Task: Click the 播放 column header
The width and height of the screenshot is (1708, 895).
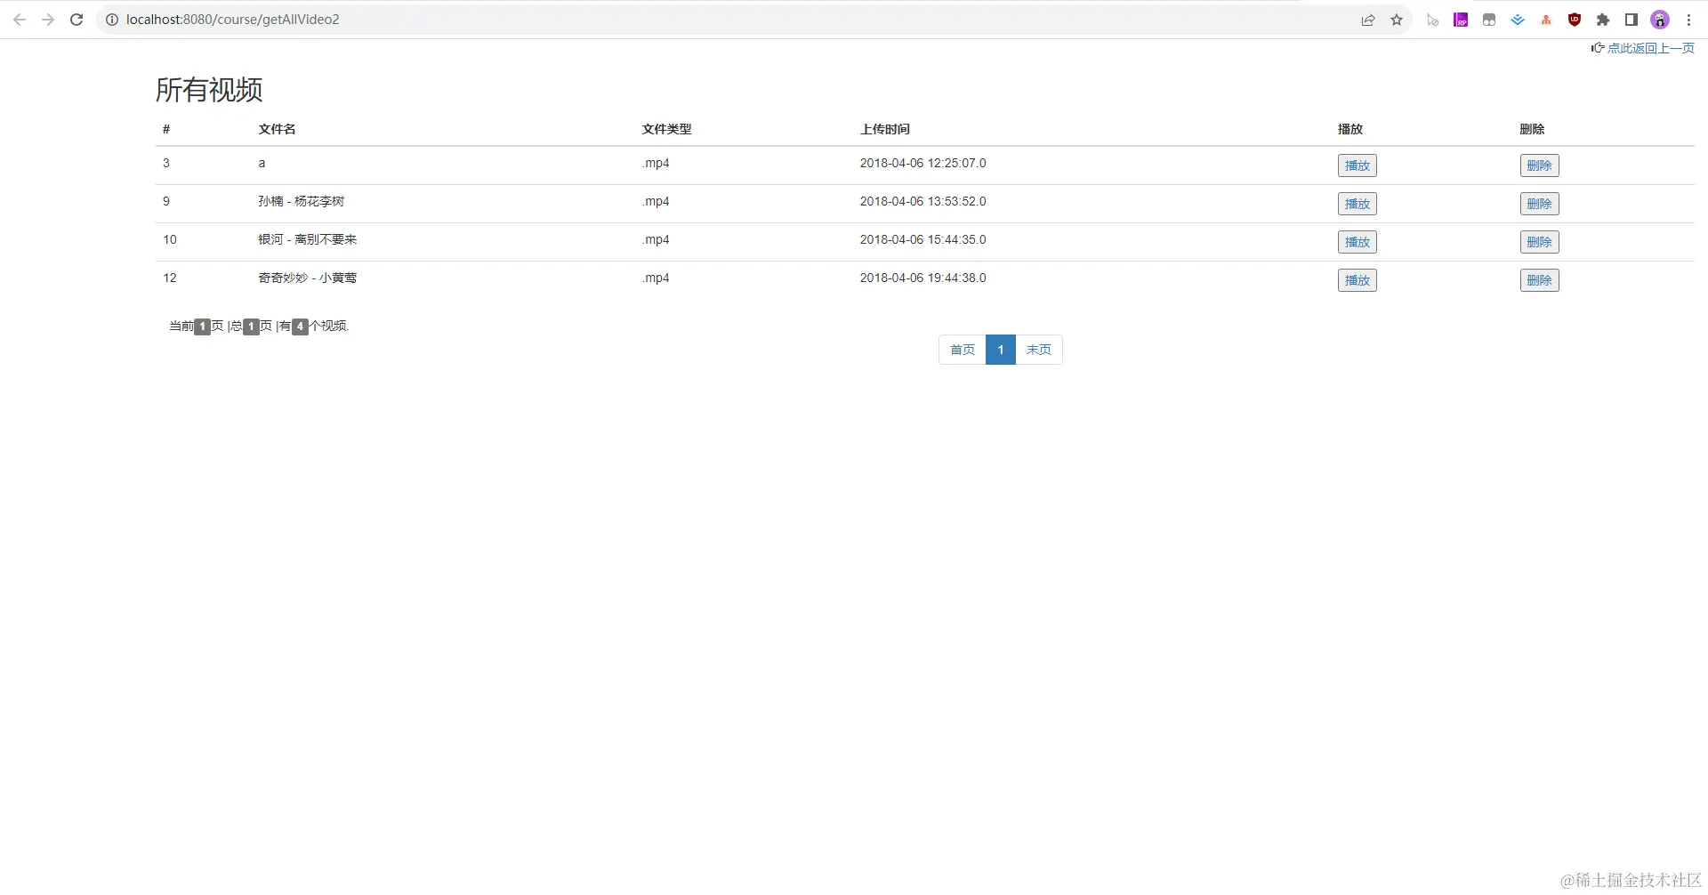Action: [1349, 129]
